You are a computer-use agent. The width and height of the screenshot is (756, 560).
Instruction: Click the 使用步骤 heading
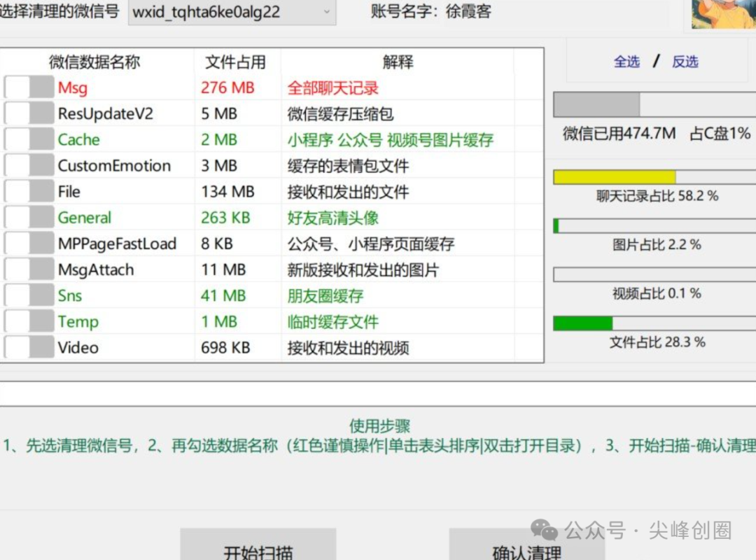coord(379,426)
